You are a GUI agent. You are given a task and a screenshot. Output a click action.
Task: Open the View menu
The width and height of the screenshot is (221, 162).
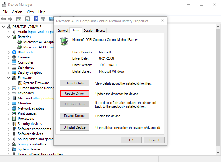(30, 12)
